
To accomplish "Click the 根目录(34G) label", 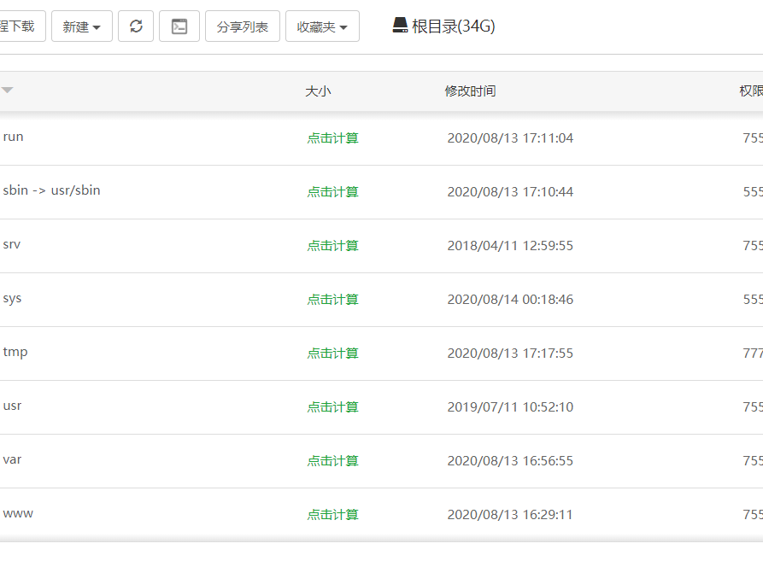I will pos(453,26).
